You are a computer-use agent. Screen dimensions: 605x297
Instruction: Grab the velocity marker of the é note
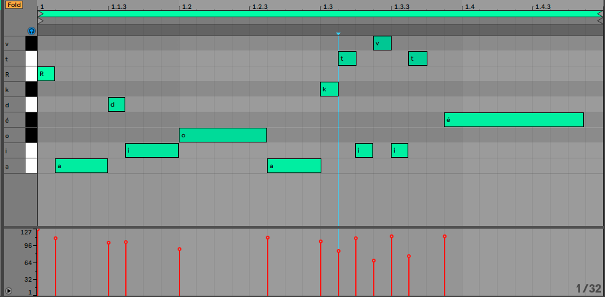[x=445, y=236]
